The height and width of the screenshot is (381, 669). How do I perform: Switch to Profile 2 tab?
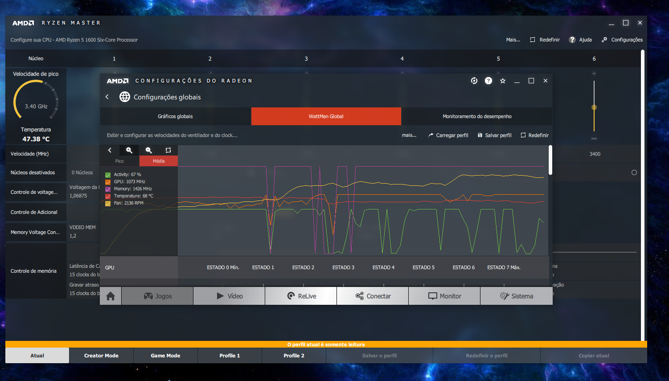(x=294, y=356)
